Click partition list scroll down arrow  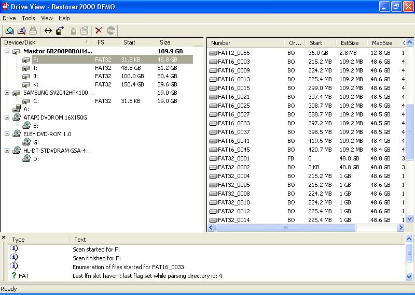[x=409, y=219]
